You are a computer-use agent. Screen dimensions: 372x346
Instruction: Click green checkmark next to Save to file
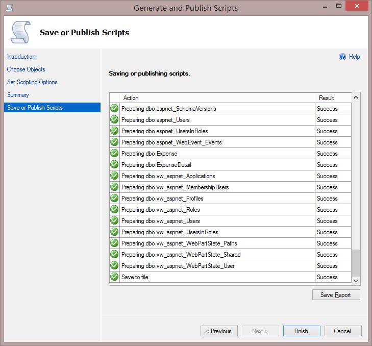click(114, 277)
